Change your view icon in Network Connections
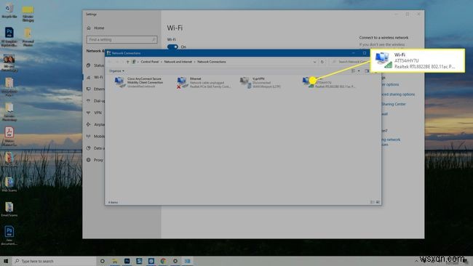The width and height of the screenshot is (473, 266). [x=354, y=71]
